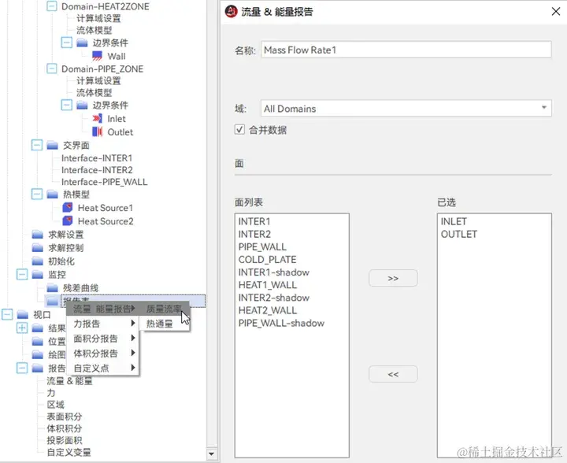567x463 pixels.
Task: Click the Outlet boundary condition icon
Action: click(x=97, y=132)
